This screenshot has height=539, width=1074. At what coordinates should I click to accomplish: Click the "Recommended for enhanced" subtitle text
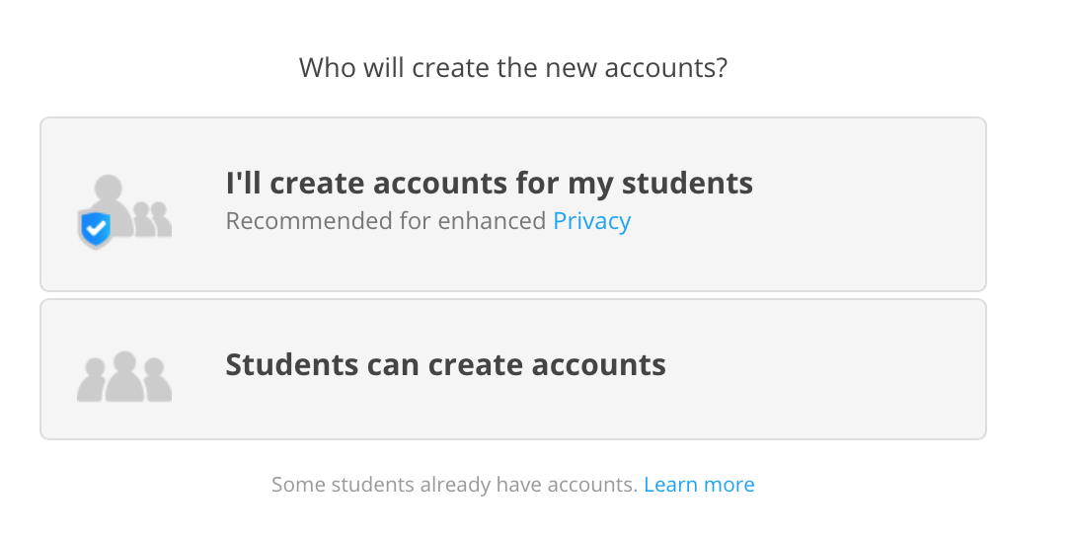[x=386, y=221]
